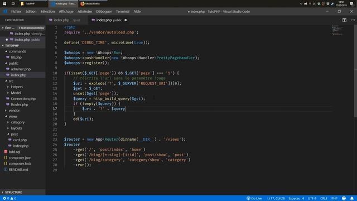Open the editor more actions ellipsis
The image size is (357, 201).
pos(353,20)
